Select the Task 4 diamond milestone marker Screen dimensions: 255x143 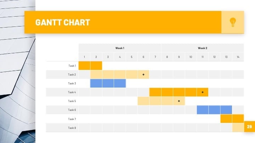(203, 92)
